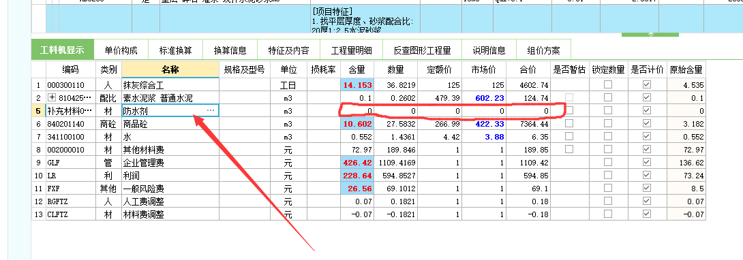Open the 组价方案 tab
Image resolution: width=743 pixels, height=260 pixels.
tap(543, 50)
